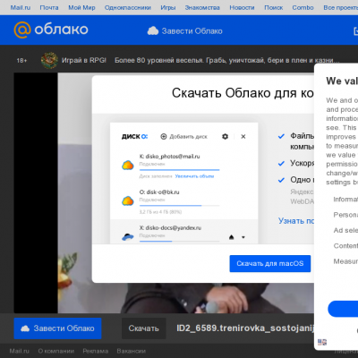The width and height of the screenshot is (358, 358).
Task: Open Почта in top navigation
Action: click(49, 7)
